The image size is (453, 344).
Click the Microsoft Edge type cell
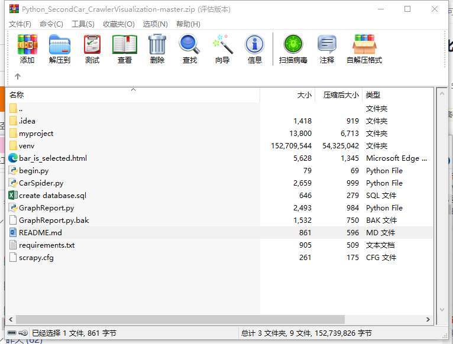(396, 158)
